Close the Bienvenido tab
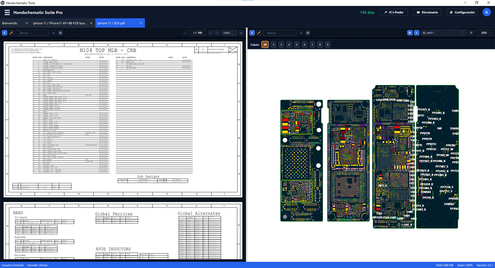This screenshot has height=268, width=495. tap(27, 23)
